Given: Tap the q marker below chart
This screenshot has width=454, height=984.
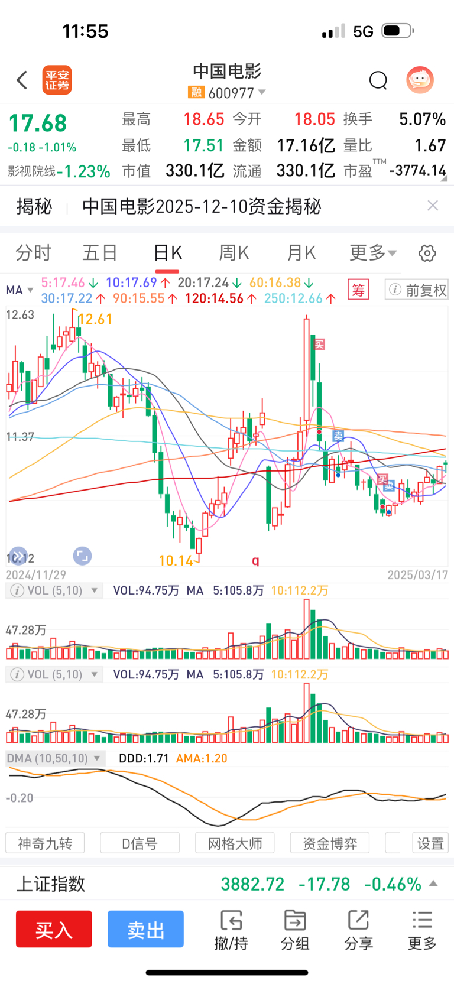Looking at the screenshot, I should coord(255,560).
